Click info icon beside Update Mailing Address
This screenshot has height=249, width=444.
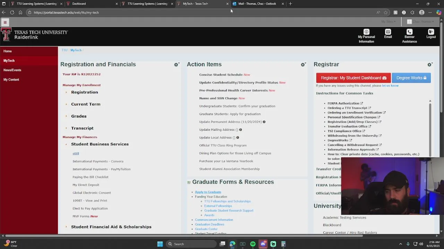[x=240, y=130]
